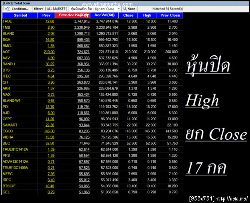Select the BEC symbol
This screenshot has height=203, width=250.
pos(6,143)
